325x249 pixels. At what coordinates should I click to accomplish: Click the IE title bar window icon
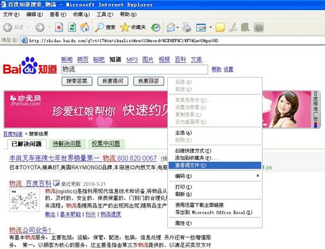pyautogui.click(x=4, y=4)
